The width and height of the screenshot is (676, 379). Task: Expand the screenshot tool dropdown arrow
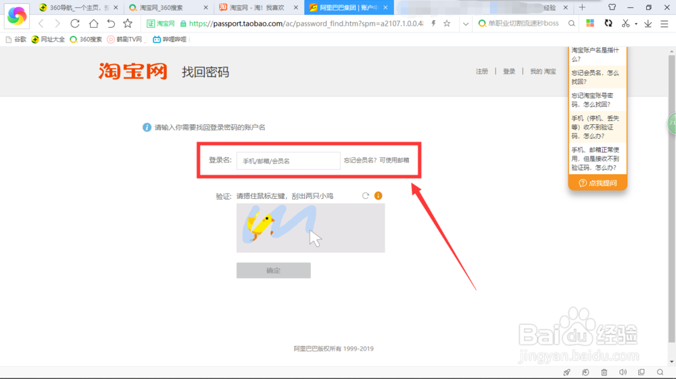pyautogui.click(x=636, y=24)
